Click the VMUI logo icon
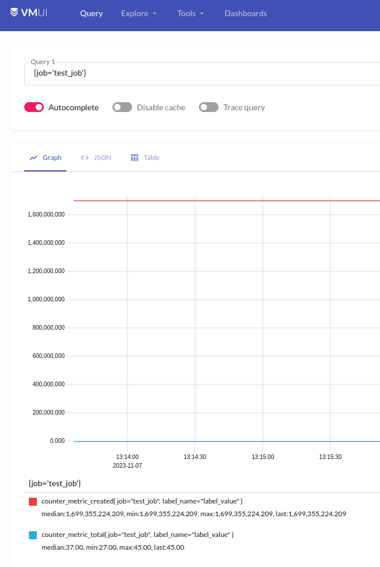The height and width of the screenshot is (567, 380). click(x=14, y=12)
